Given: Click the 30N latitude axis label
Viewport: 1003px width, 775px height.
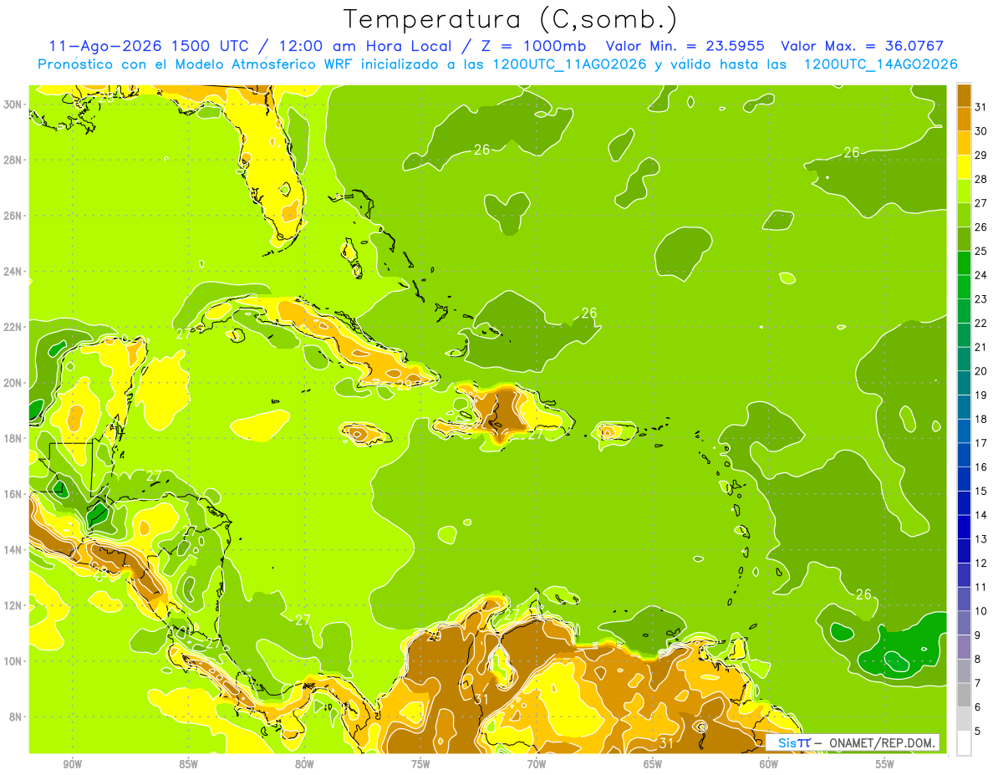Looking at the screenshot, I should click(14, 104).
